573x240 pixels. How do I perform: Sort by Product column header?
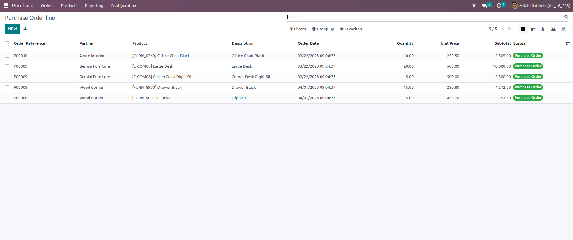tap(140, 43)
